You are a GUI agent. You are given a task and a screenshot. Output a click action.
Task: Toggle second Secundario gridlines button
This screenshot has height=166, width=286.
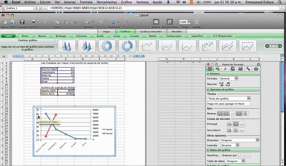tap(236, 130)
